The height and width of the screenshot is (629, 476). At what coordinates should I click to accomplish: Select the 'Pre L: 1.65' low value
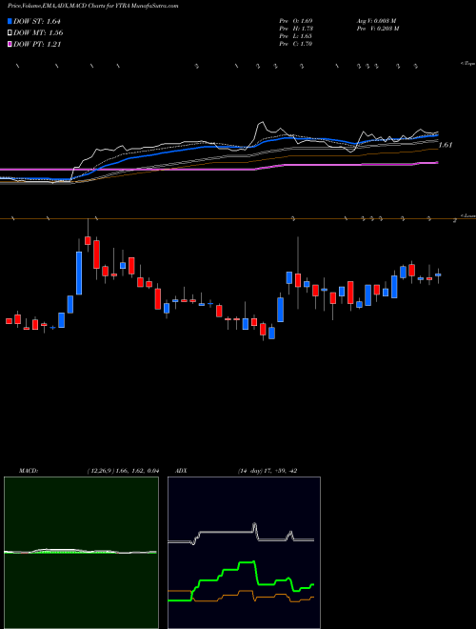[296, 36]
